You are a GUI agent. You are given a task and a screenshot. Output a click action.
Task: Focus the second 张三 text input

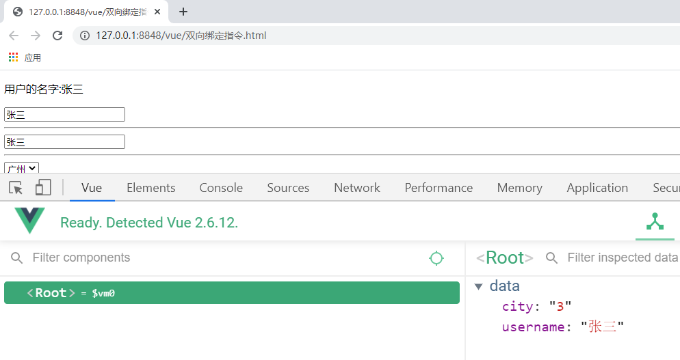[x=64, y=141]
